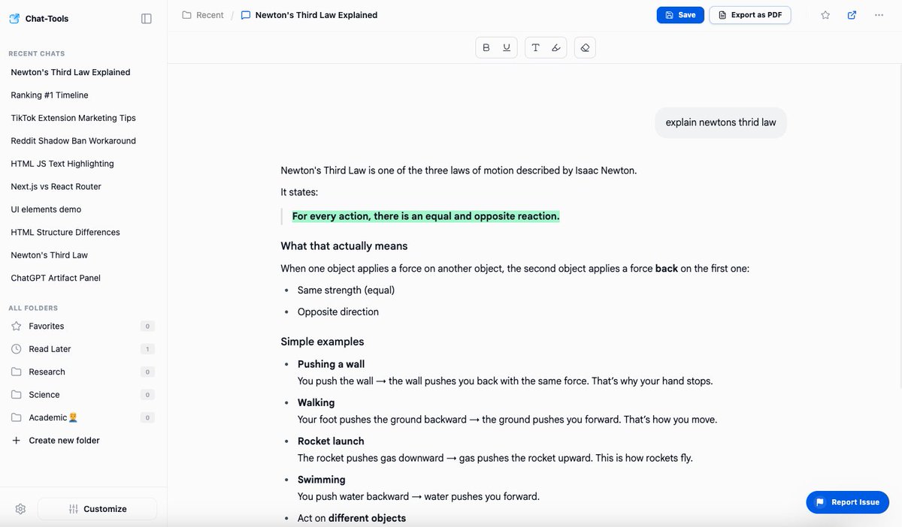The width and height of the screenshot is (902, 527).
Task: Create new folder
Action: (64, 441)
